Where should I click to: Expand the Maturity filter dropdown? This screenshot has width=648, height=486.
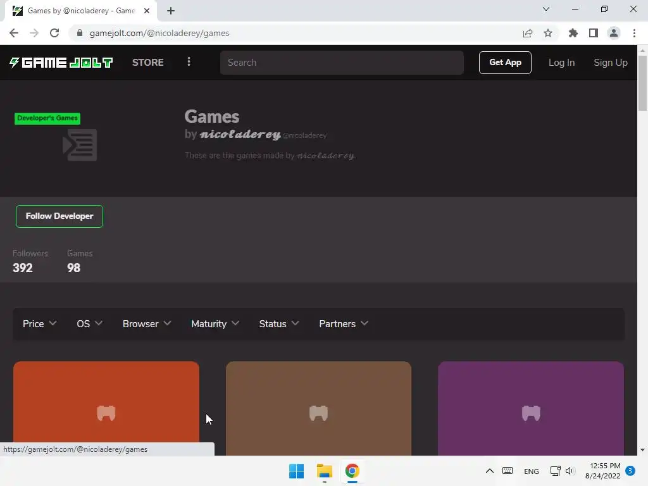tap(215, 323)
